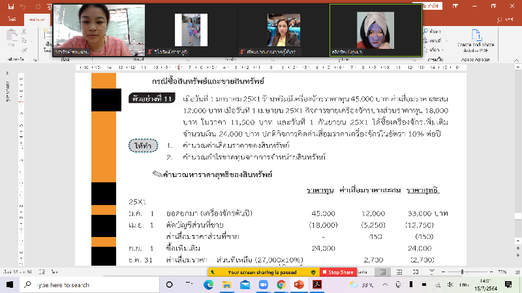Open the Windows Start menu

pyautogui.click(x=8, y=285)
